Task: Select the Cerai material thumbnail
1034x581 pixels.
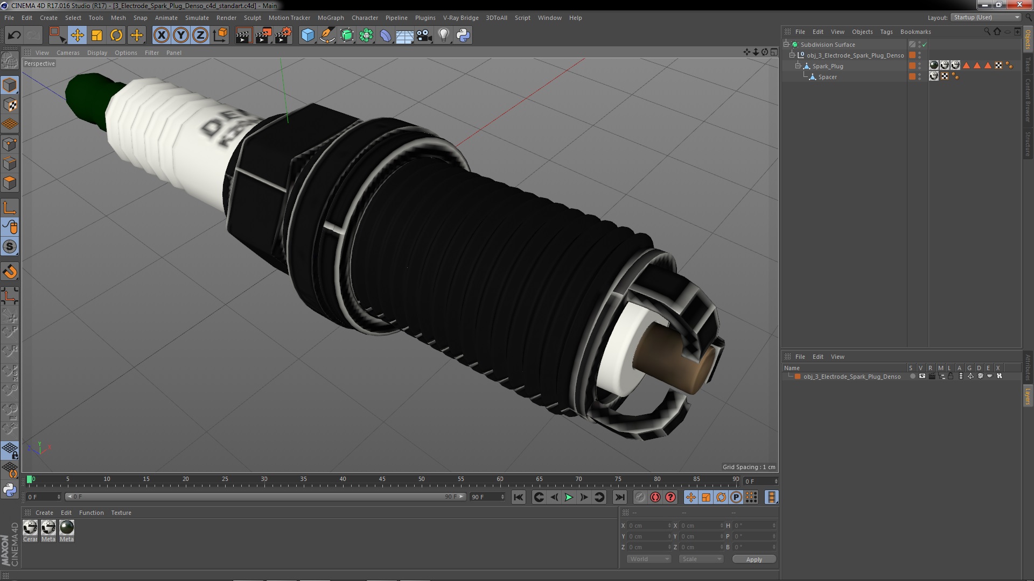Action: point(30,530)
